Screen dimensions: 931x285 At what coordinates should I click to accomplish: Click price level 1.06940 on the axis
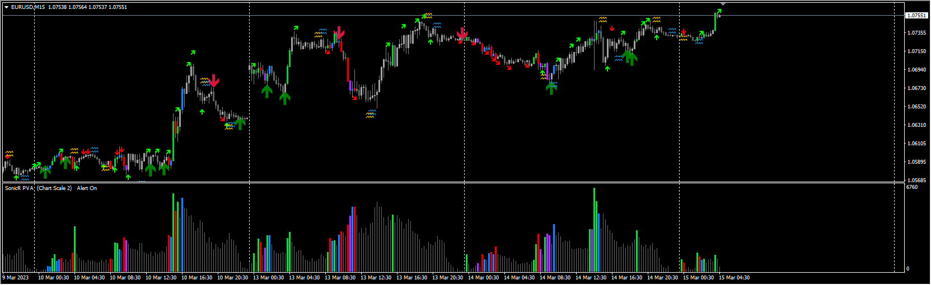click(x=916, y=70)
